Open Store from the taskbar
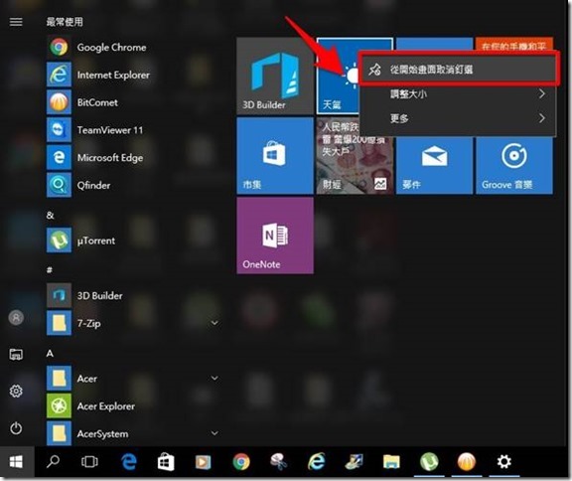 coord(166,462)
